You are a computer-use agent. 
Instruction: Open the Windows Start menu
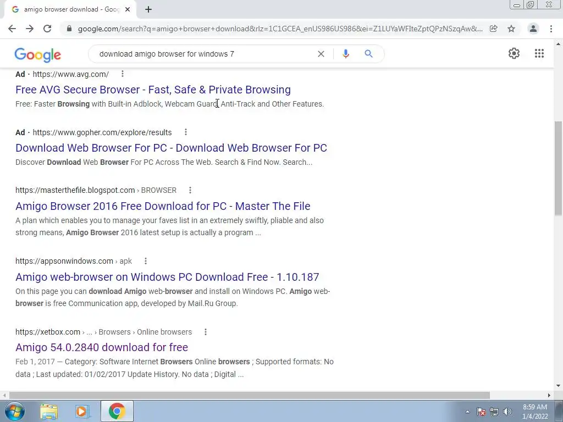[14, 411]
